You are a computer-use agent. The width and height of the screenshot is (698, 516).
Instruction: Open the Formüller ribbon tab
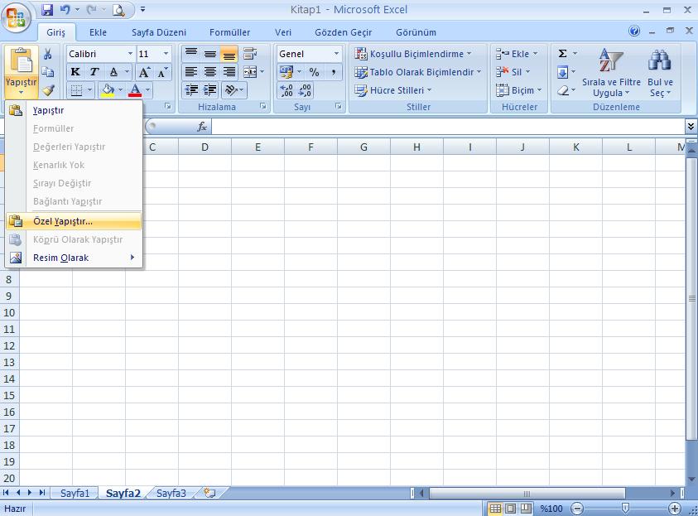click(229, 32)
